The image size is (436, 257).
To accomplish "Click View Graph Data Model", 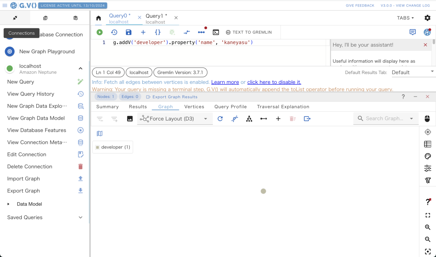I will tap(36, 118).
